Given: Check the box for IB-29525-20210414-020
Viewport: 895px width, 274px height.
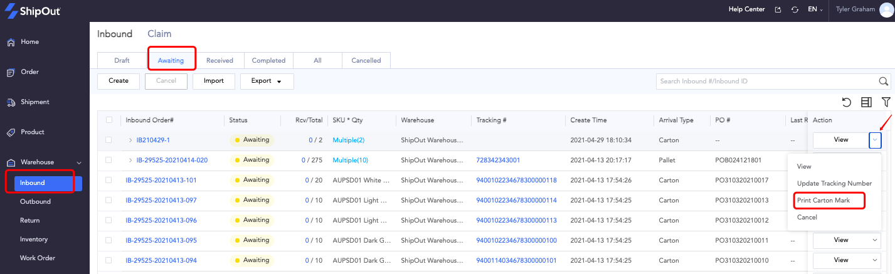Looking at the screenshot, I should click(x=109, y=160).
